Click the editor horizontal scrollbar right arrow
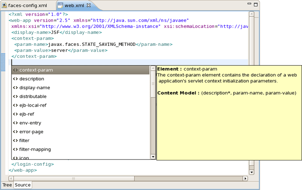This screenshot has height=190, width=302. click(245, 179)
